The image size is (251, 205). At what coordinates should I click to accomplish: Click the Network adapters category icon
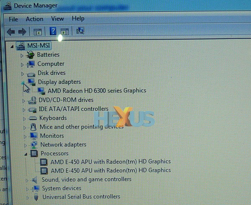coord(34,145)
